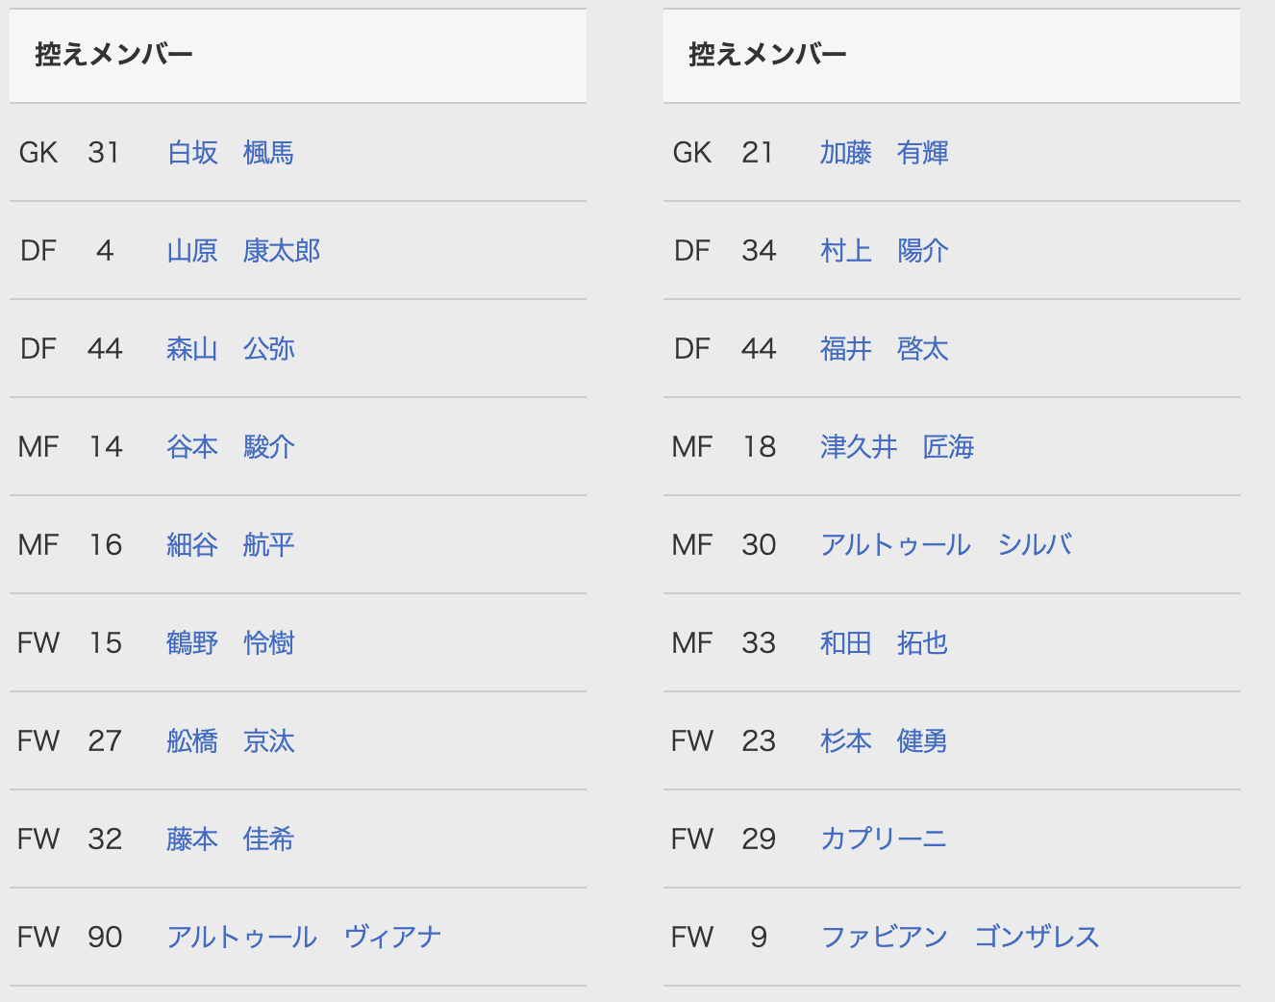This screenshot has width=1275, height=1002.
Task: Click アルトゥール シルバ link
Action: pos(945,545)
